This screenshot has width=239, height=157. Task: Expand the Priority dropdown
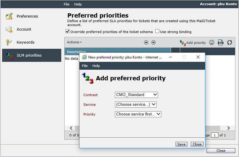pyautogui.click(x=138, y=114)
